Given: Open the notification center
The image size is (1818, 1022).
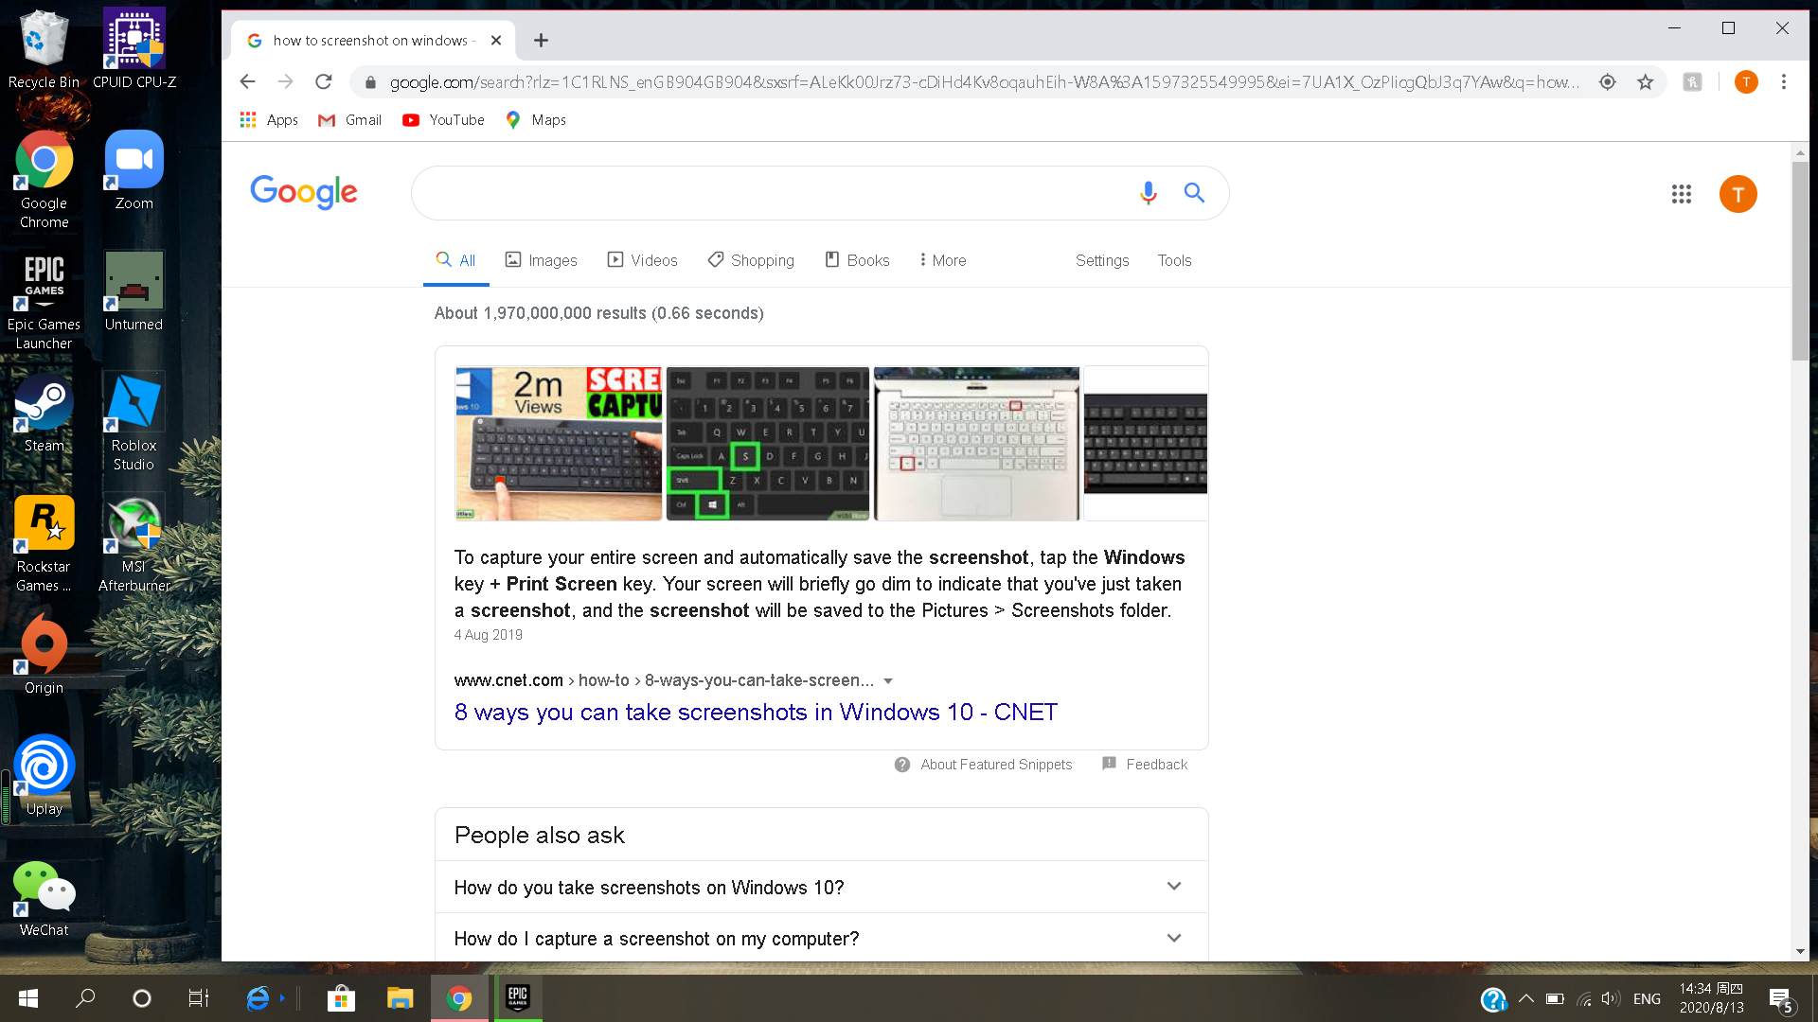Looking at the screenshot, I should pyautogui.click(x=1781, y=999).
